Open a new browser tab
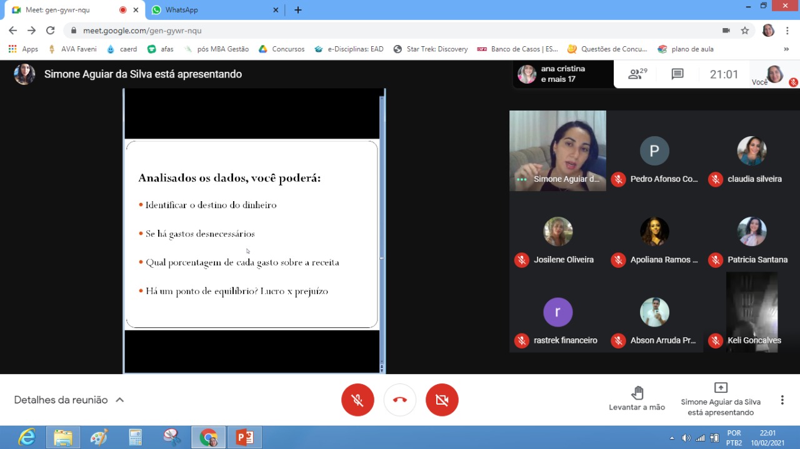Image resolution: width=800 pixels, height=449 pixels. click(x=298, y=10)
